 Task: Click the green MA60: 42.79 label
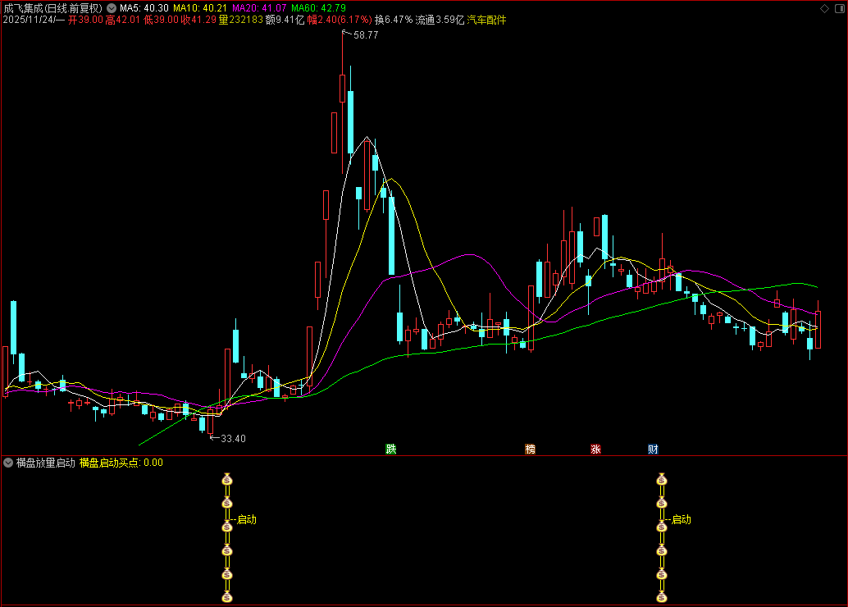(x=318, y=8)
